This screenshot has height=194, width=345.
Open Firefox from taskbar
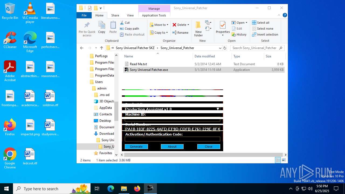[x=137, y=189]
